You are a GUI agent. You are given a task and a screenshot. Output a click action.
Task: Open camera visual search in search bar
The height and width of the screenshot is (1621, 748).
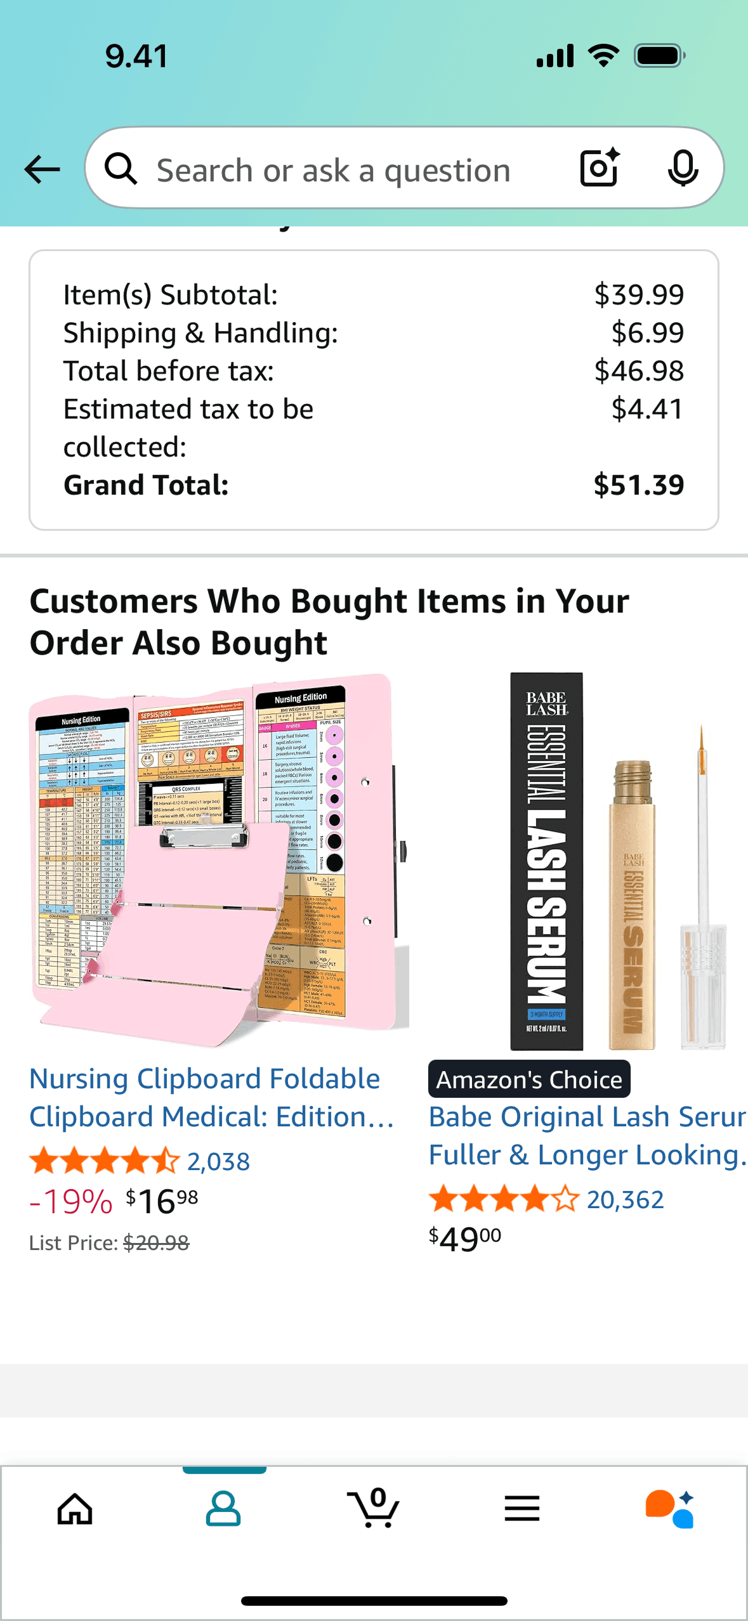click(x=599, y=169)
